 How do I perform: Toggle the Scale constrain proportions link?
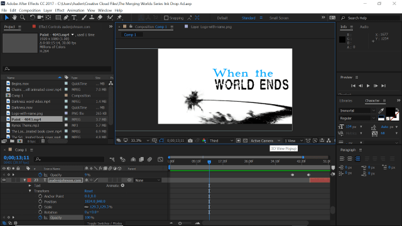87,207
